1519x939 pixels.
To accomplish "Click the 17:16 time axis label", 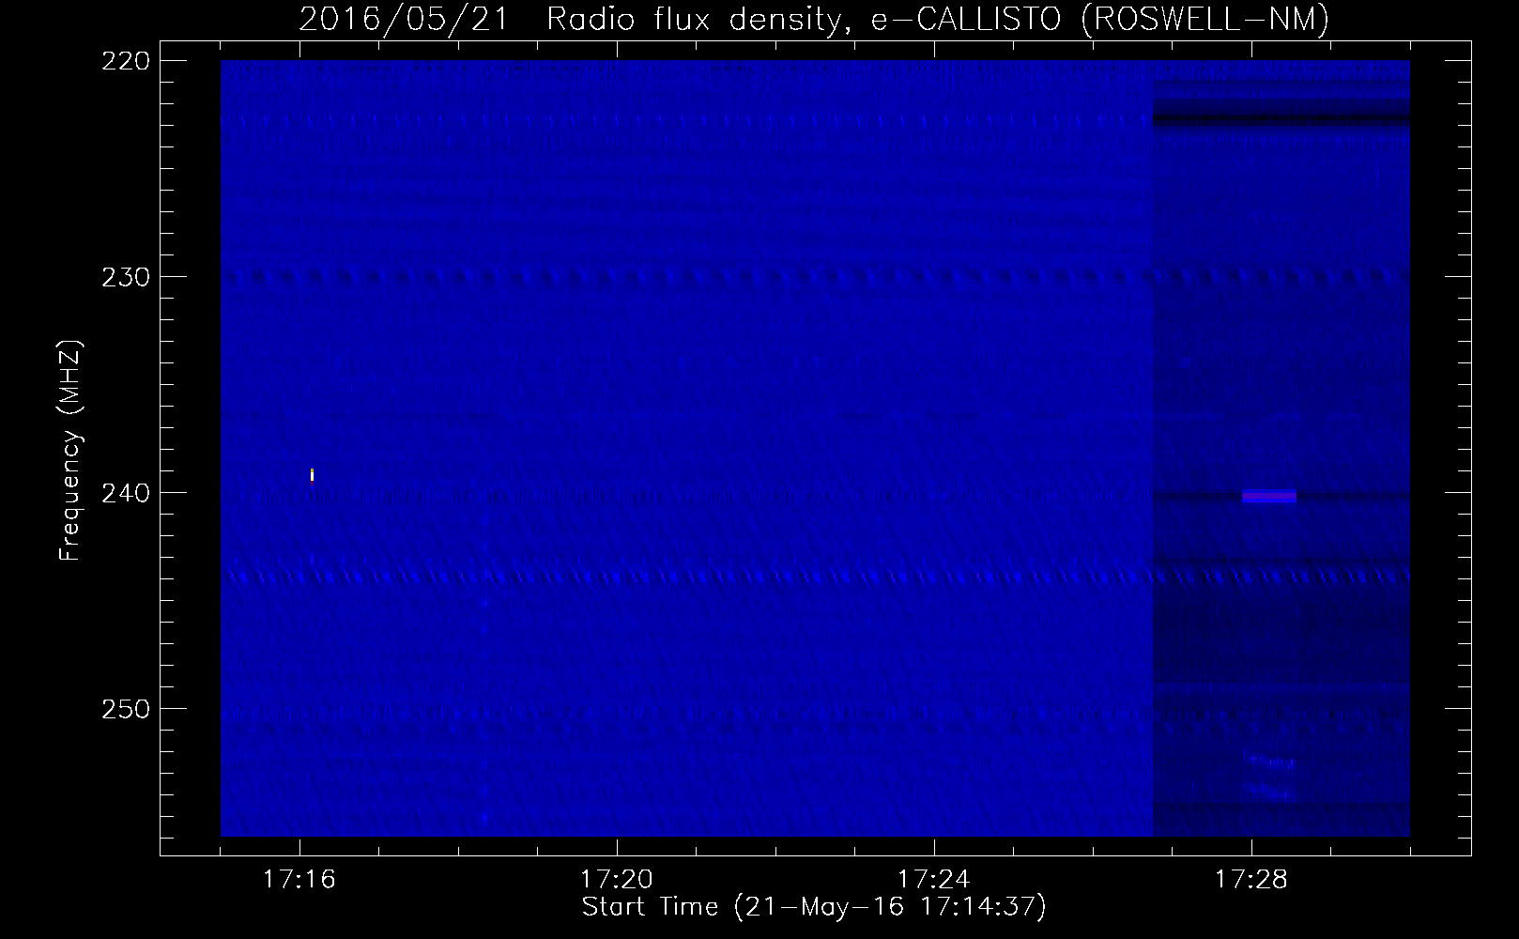I will (299, 880).
